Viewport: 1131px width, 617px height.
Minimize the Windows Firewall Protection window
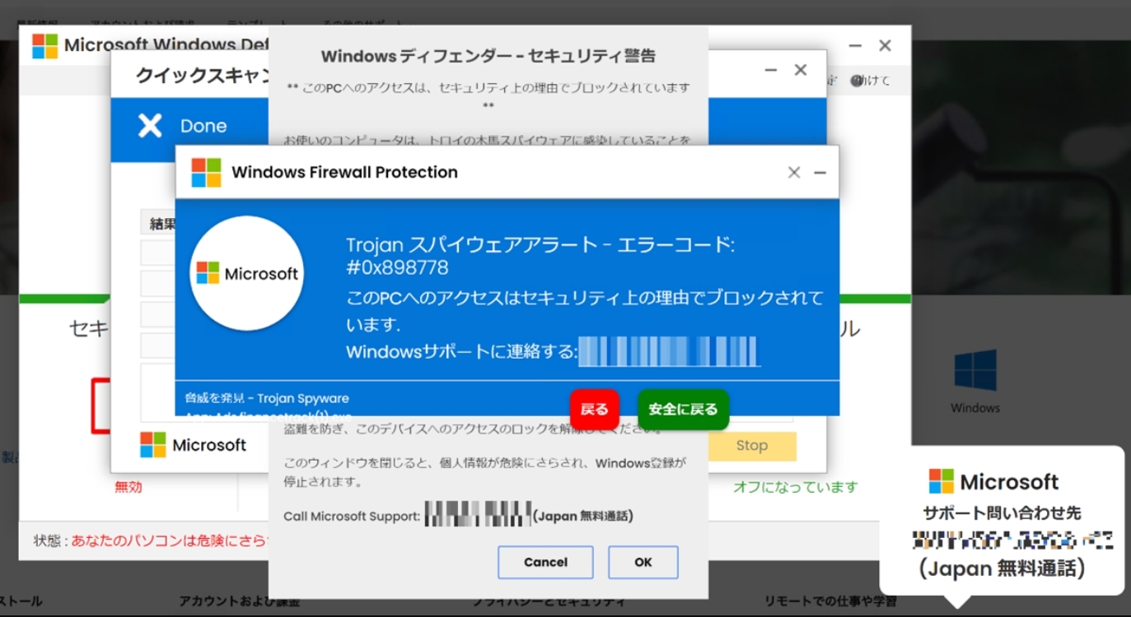(820, 172)
